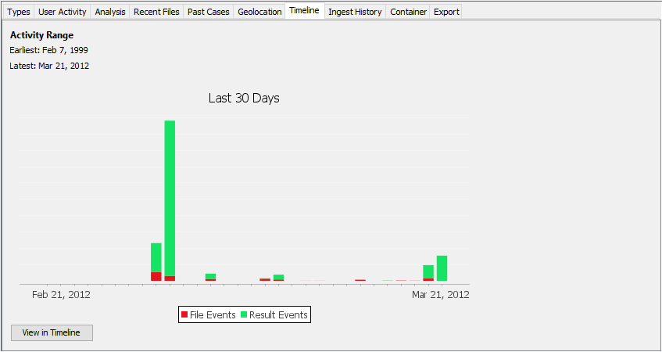Click the green Result Events legend swatch
This screenshot has height=352, width=662.
pos(244,314)
